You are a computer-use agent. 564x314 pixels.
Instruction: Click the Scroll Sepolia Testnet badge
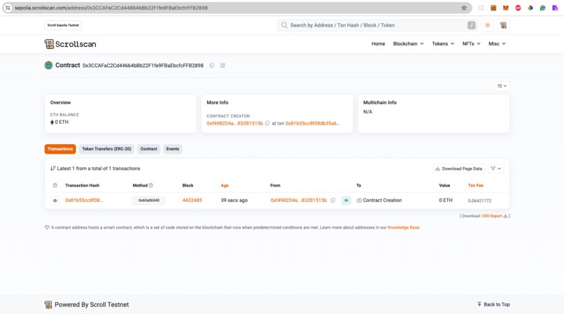(63, 25)
